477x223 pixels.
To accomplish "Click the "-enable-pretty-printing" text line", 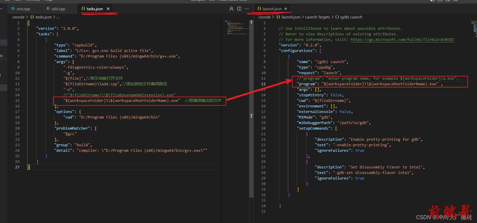I will pos(353,145).
